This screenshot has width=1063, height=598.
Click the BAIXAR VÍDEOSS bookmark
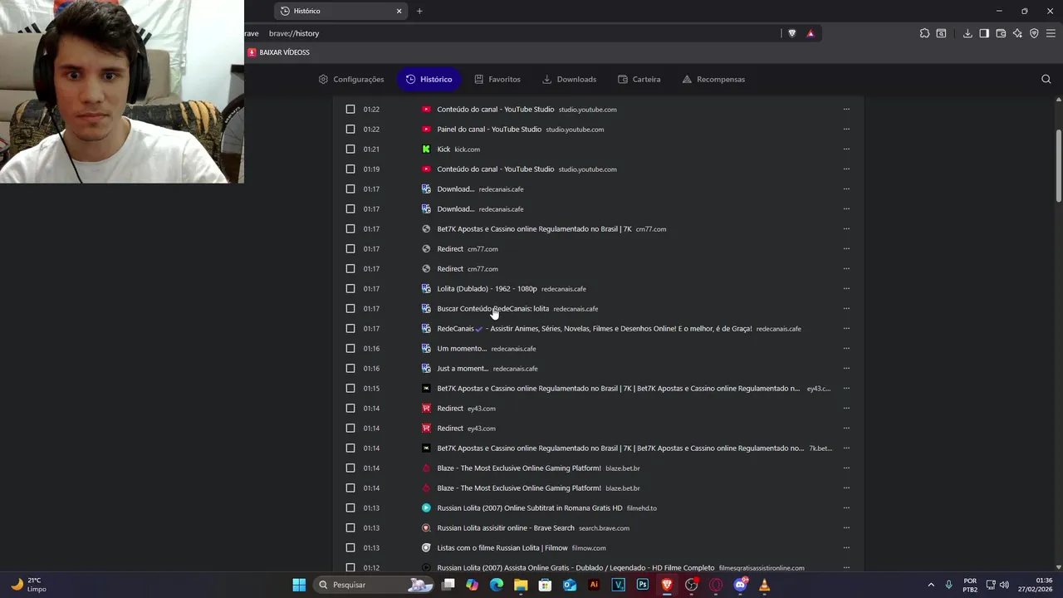pos(279,52)
